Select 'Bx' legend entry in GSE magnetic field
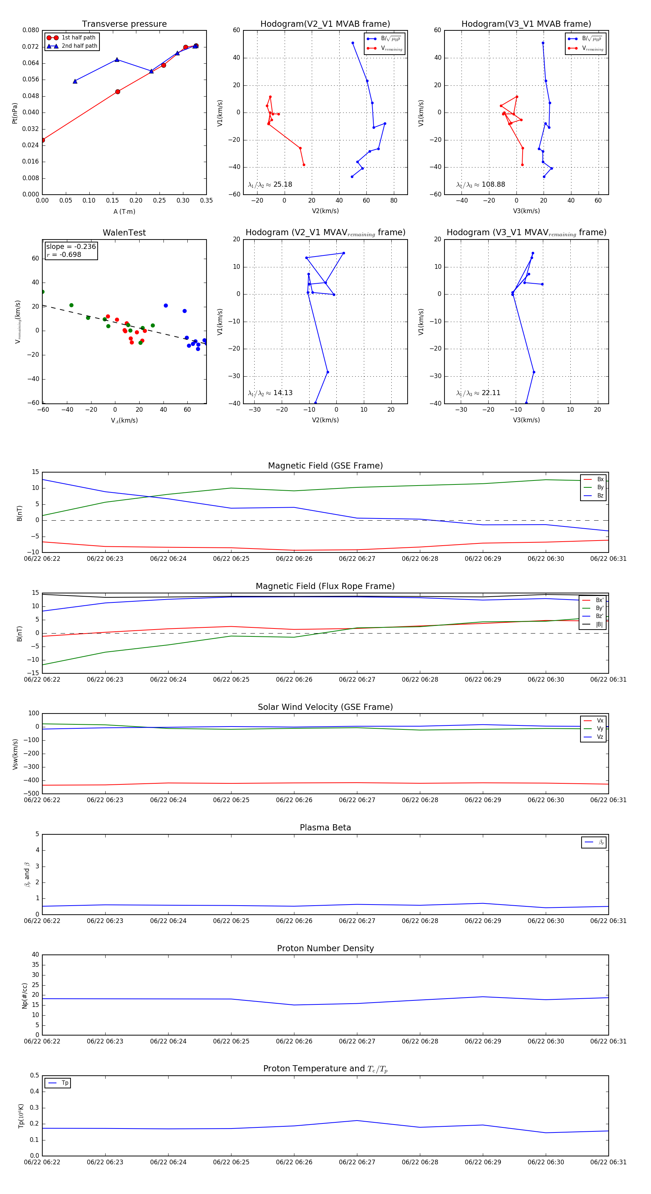This screenshot has width=651, height=1194. (x=593, y=479)
